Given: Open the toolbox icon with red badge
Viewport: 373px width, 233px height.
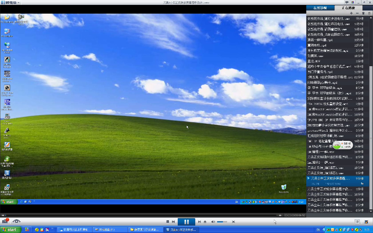Looking at the screenshot, I should (x=5, y=221).
